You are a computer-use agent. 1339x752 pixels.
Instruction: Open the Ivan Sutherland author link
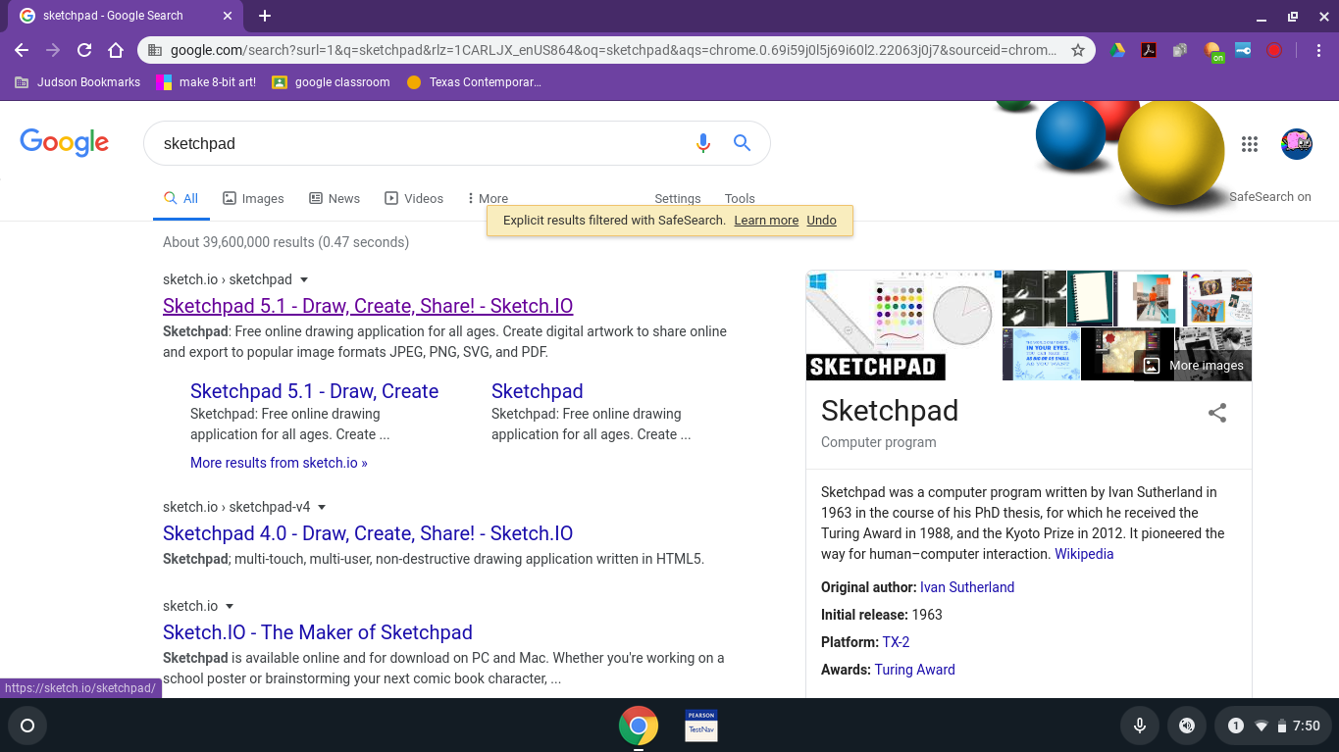click(x=967, y=587)
